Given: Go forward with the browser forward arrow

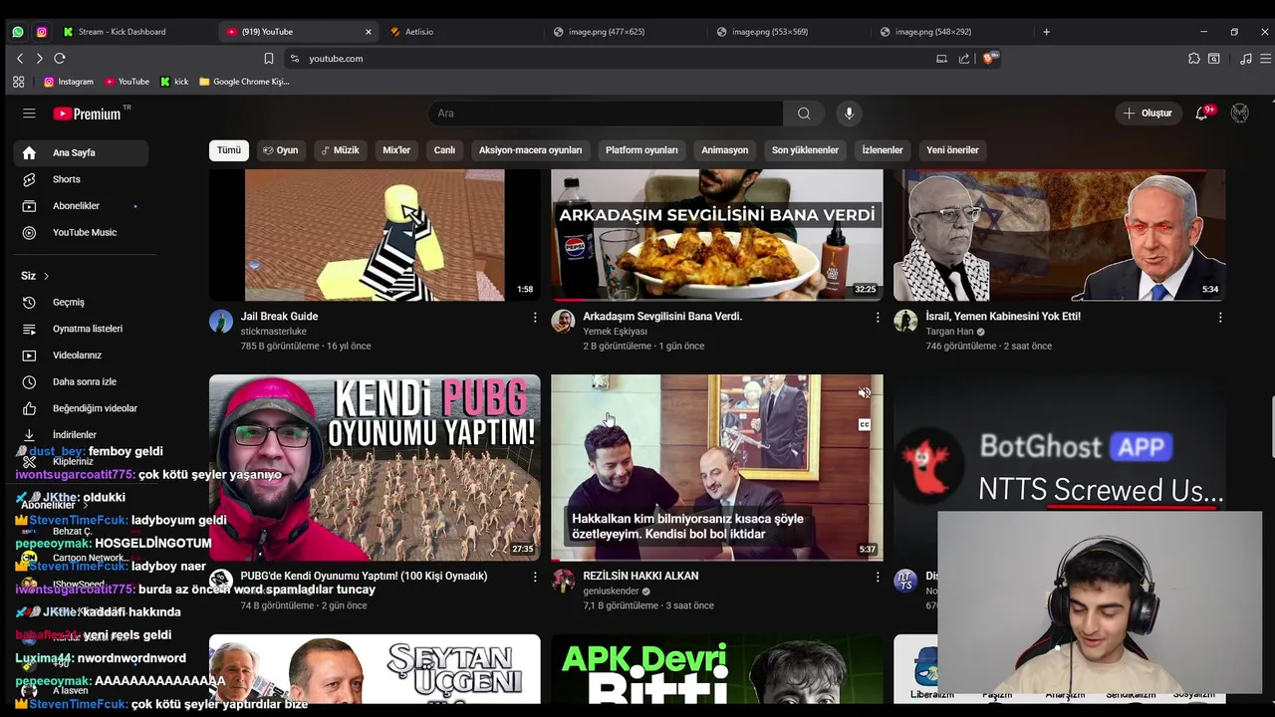Looking at the screenshot, I should [40, 59].
